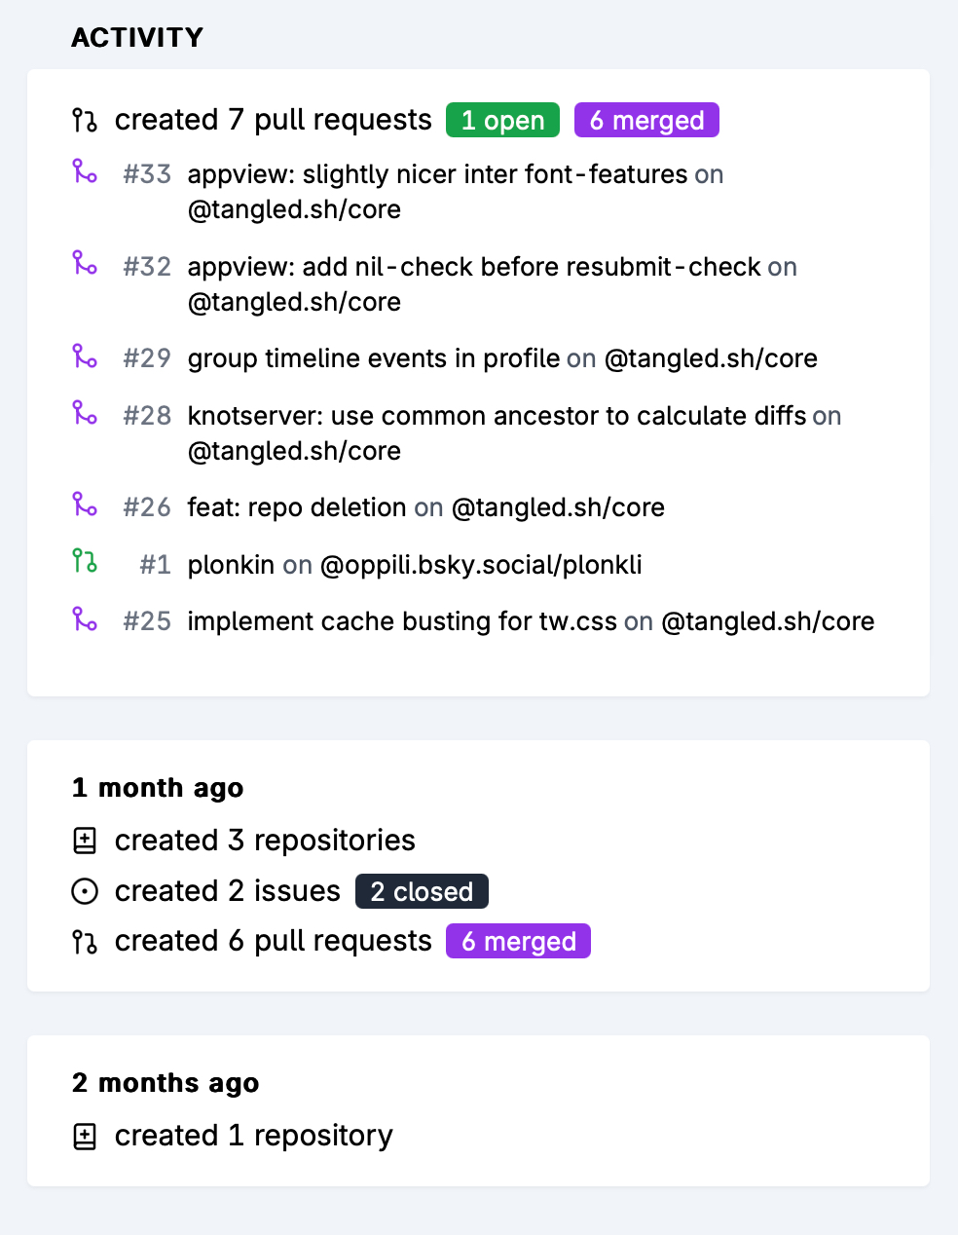Image resolution: width=958 pixels, height=1235 pixels.
Task: Click the green 1 open badge
Action: 502,120
